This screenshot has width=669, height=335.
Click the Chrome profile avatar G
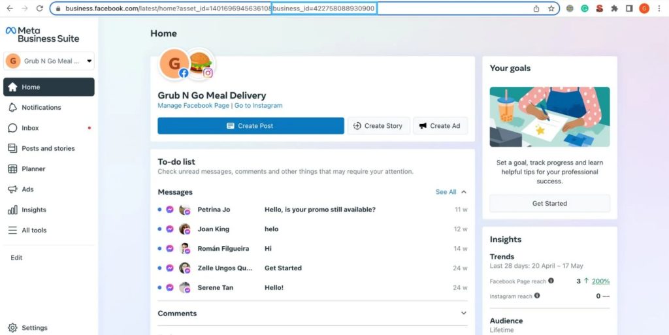pyautogui.click(x=644, y=8)
